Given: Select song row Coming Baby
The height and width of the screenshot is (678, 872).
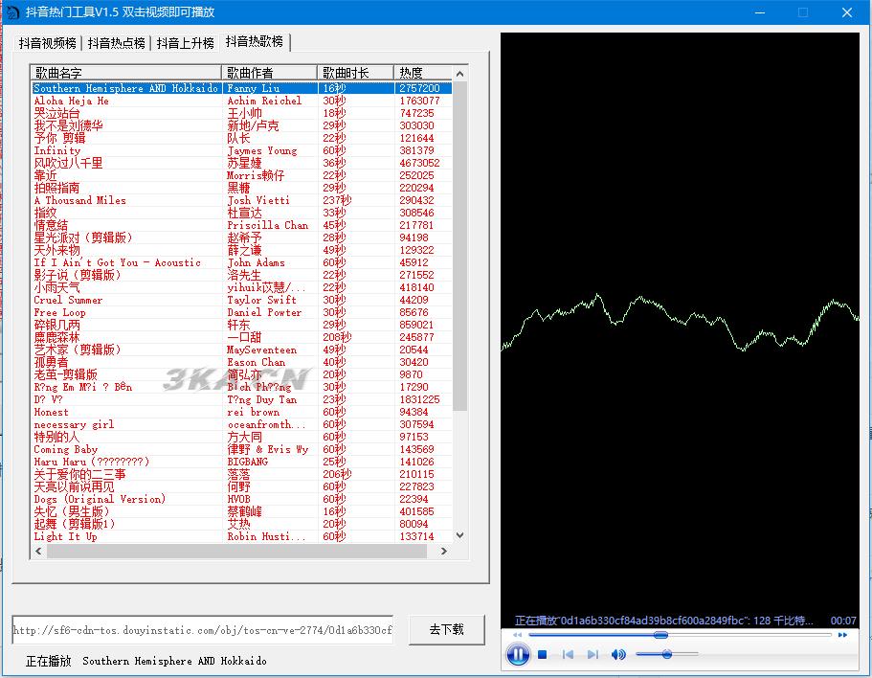Looking at the screenshot, I should point(241,449).
